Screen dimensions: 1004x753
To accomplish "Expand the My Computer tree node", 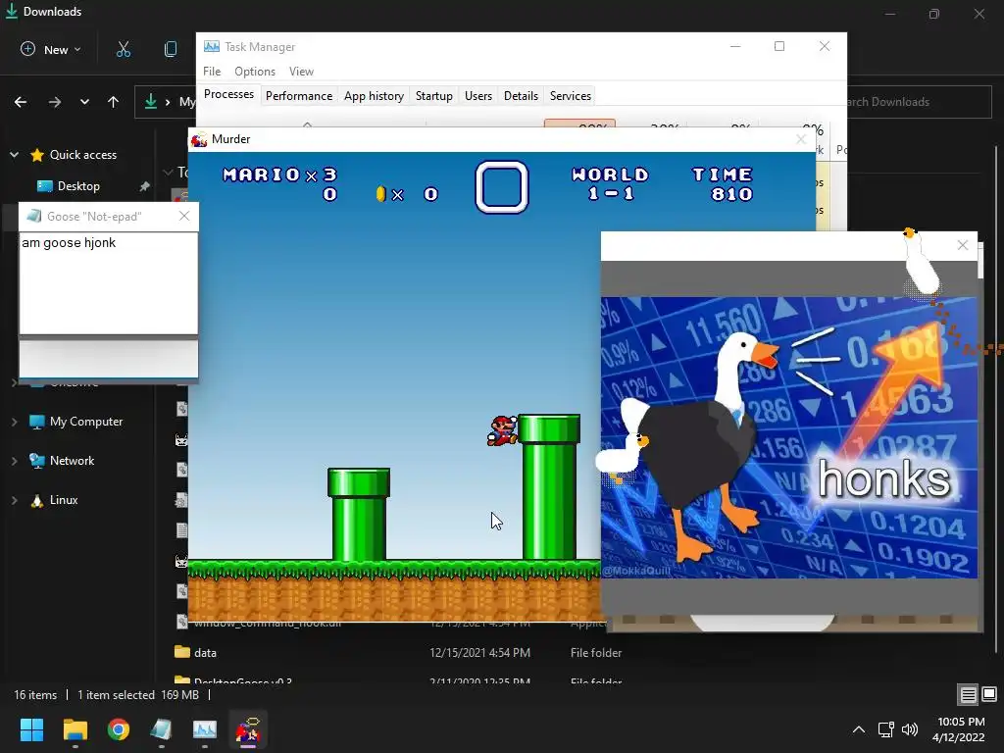I will click(14, 422).
